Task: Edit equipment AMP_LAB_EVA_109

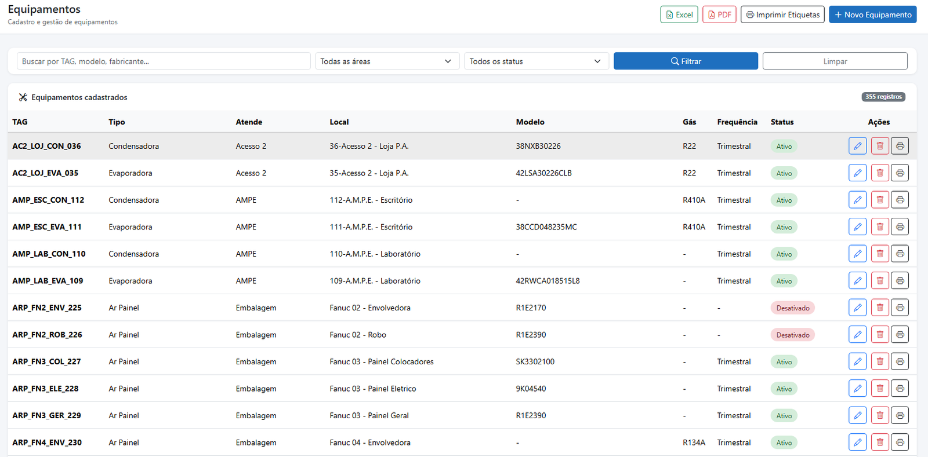Action: tap(857, 280)
